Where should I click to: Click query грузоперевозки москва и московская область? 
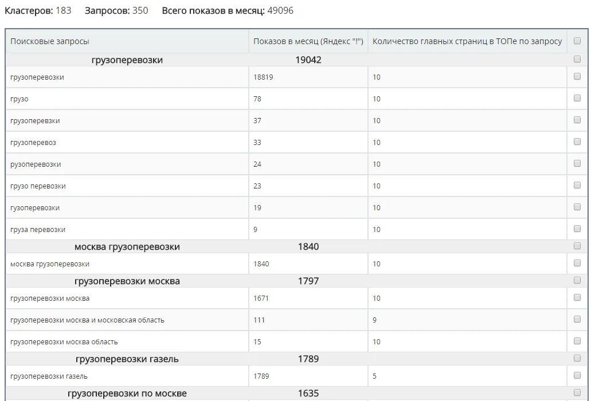pos(87,320)
